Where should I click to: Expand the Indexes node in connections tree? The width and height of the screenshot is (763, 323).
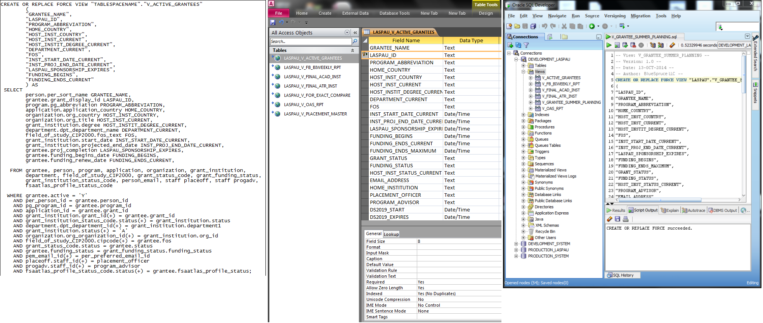523,115
